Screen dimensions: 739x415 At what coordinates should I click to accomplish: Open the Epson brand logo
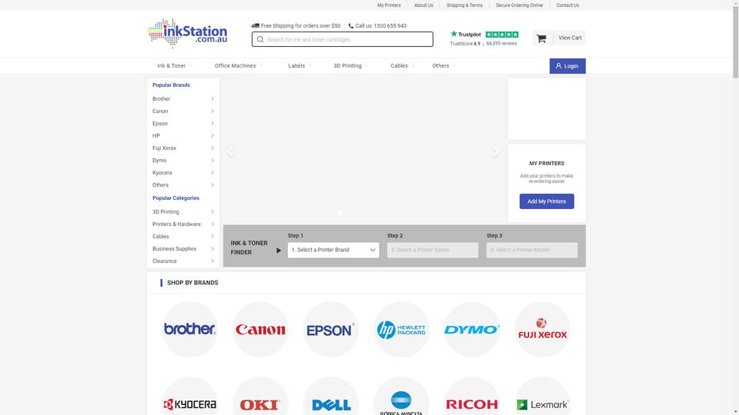click(331, 330)
